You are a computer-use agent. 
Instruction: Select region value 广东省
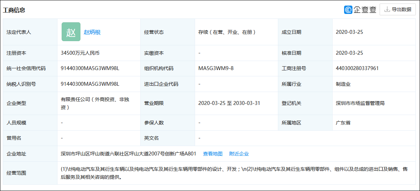(x=343, y=123)
